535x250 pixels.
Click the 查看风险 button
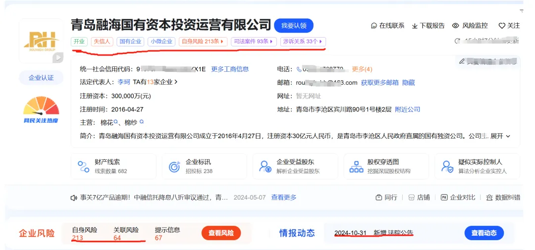[x=221, y=233]
